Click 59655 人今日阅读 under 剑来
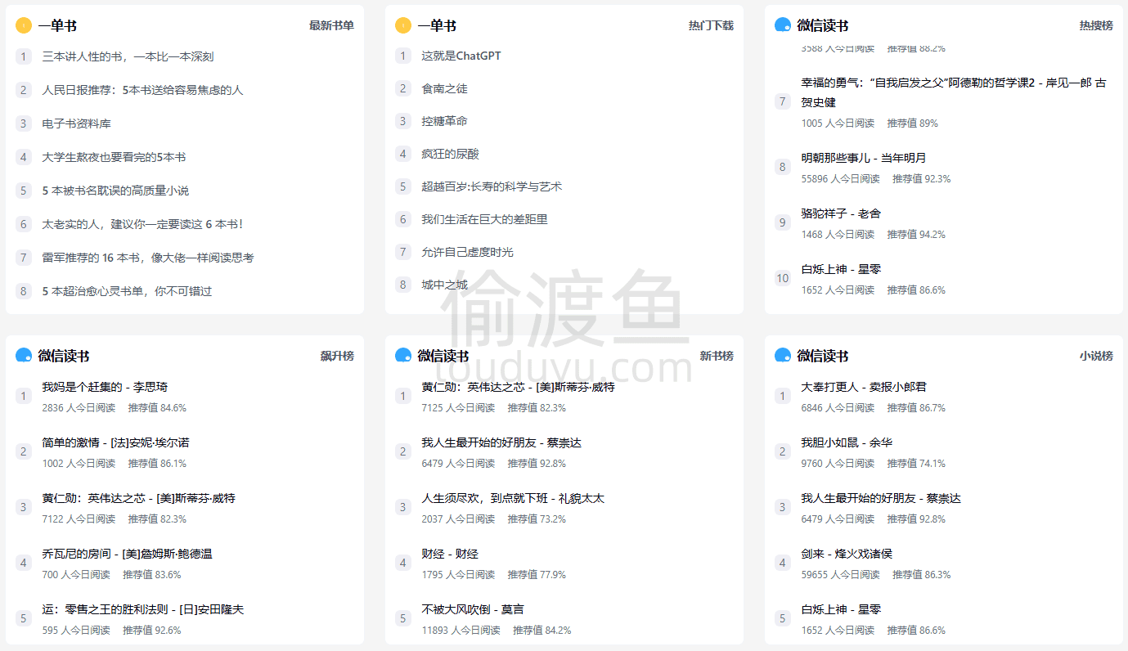The width and height of the screenshot is (1128, 651). 840,574
